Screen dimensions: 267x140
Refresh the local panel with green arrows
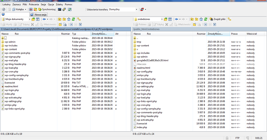click(x=73, y=19)
